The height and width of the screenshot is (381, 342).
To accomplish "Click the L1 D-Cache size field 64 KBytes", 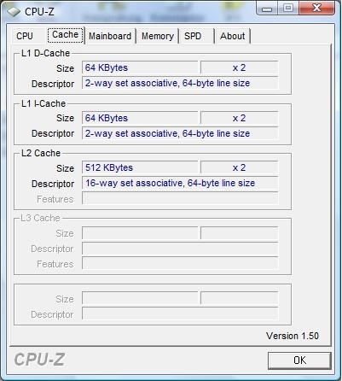I will coord(140,67).
